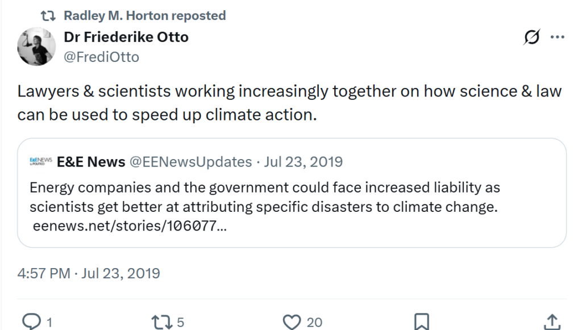Click the like count of 20
This screenshot has width=582, height=330.
click(x=314, y=322)
